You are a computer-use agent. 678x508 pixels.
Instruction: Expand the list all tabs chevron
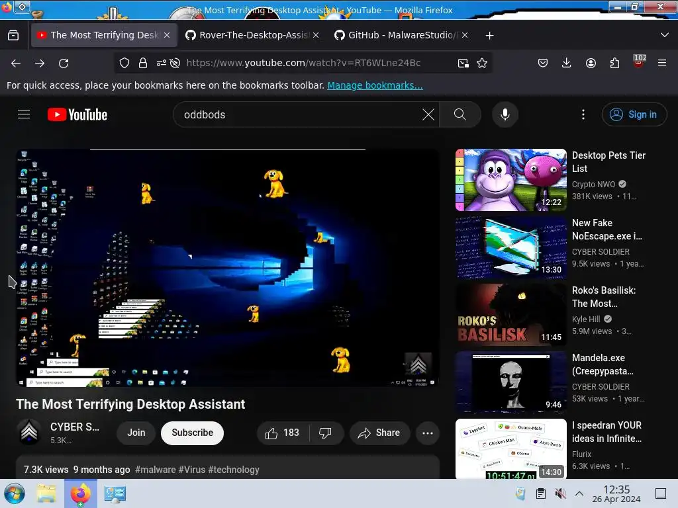665,35
